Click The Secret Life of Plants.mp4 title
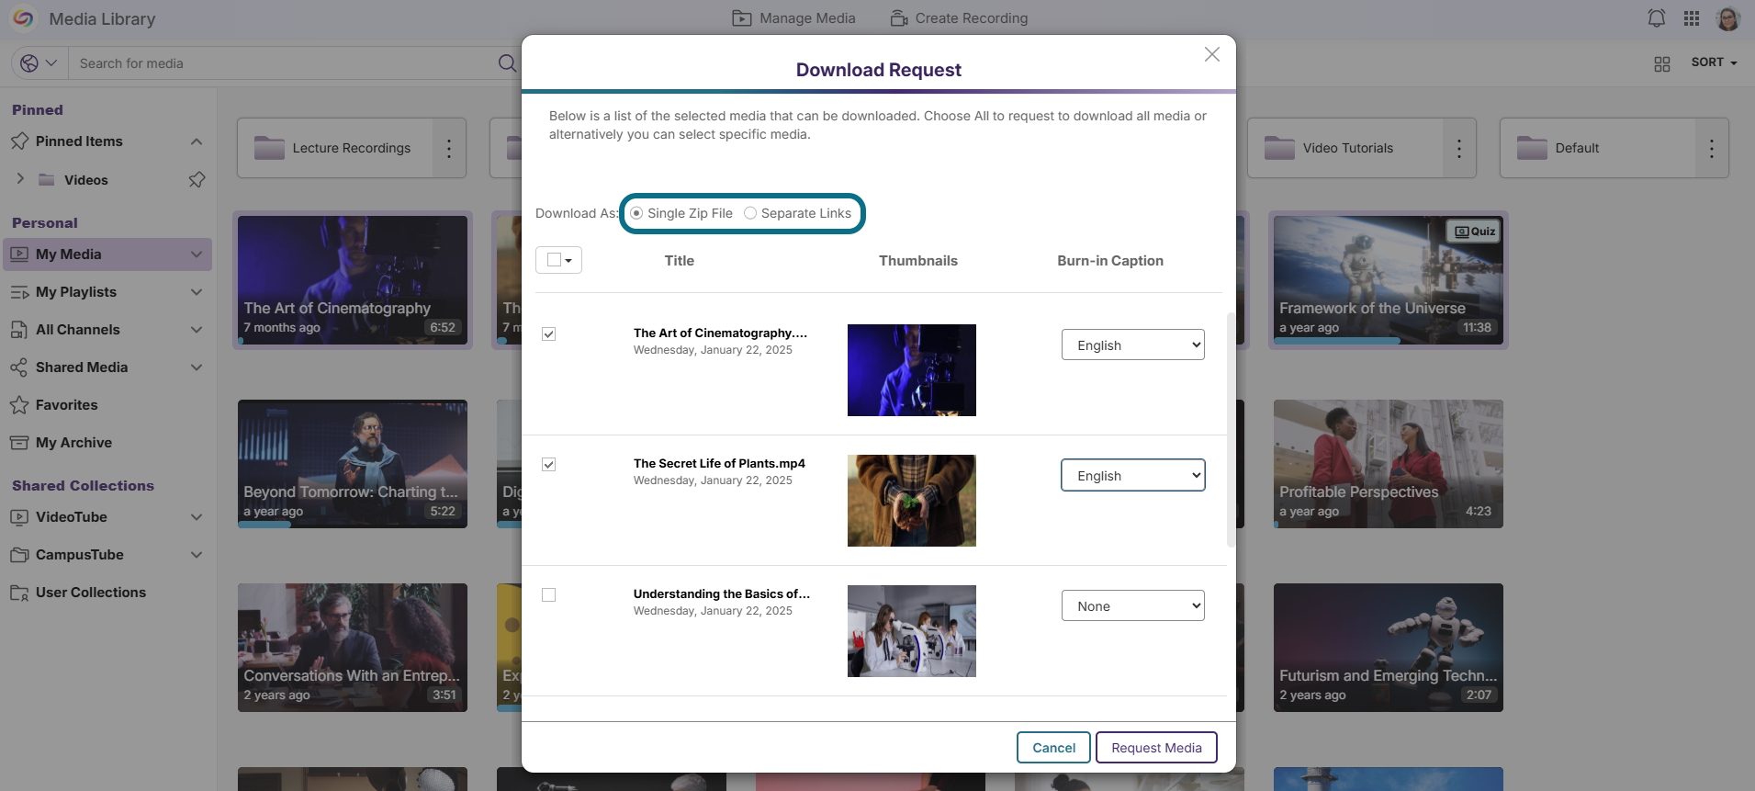This screenshot has height=791, width=1755. (x=719, y=463)
